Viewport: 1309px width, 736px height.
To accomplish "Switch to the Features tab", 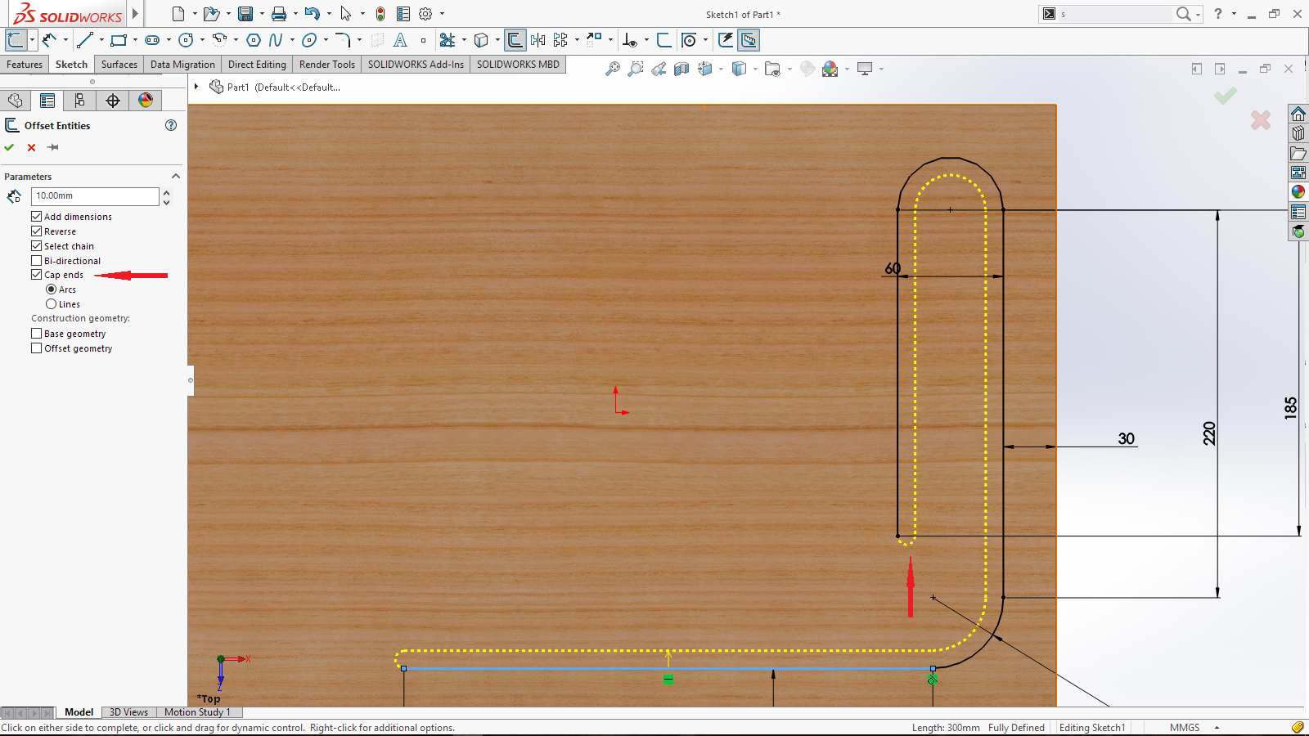I will [25, 65].
